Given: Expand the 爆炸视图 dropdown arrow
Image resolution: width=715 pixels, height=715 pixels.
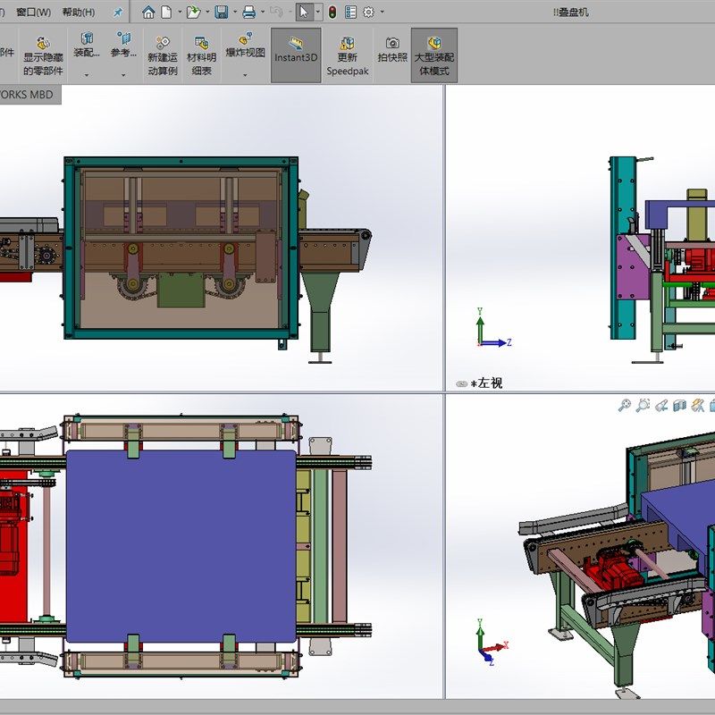Looking at the screenshot, I should click(x=245, y=75).
